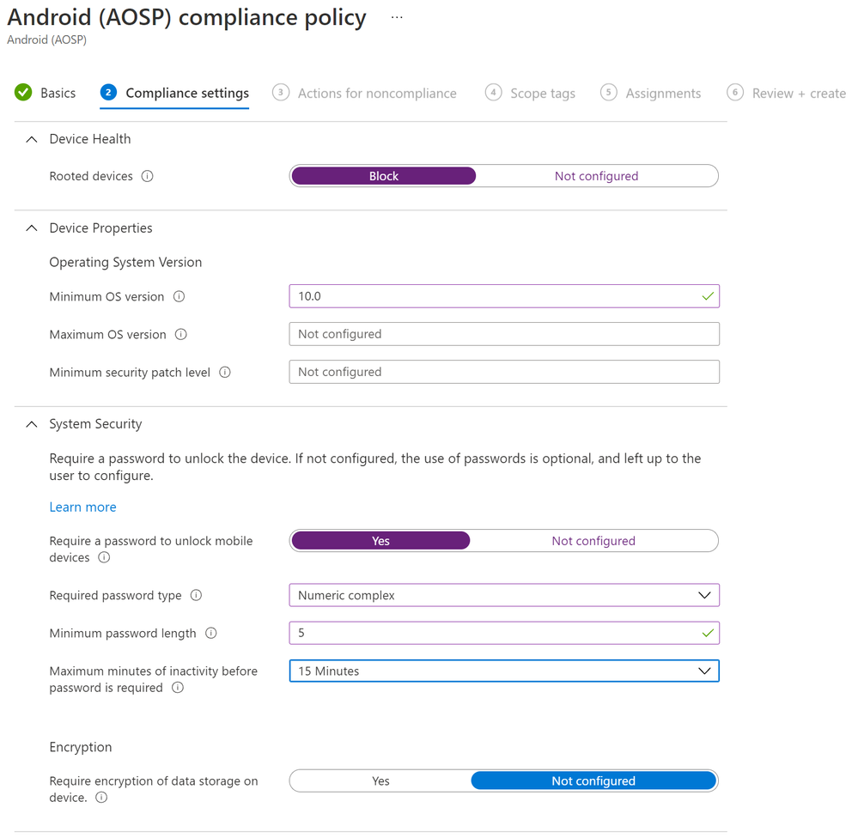
Task: Open the ellipsis menu beside the policy title
Action: pos(397,17)
